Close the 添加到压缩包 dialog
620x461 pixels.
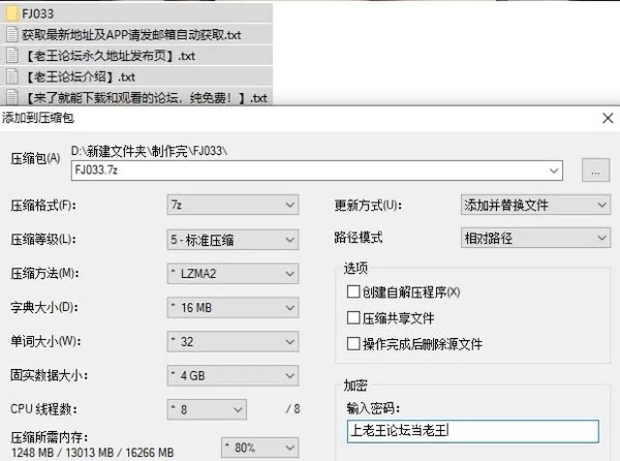(608, 118)
